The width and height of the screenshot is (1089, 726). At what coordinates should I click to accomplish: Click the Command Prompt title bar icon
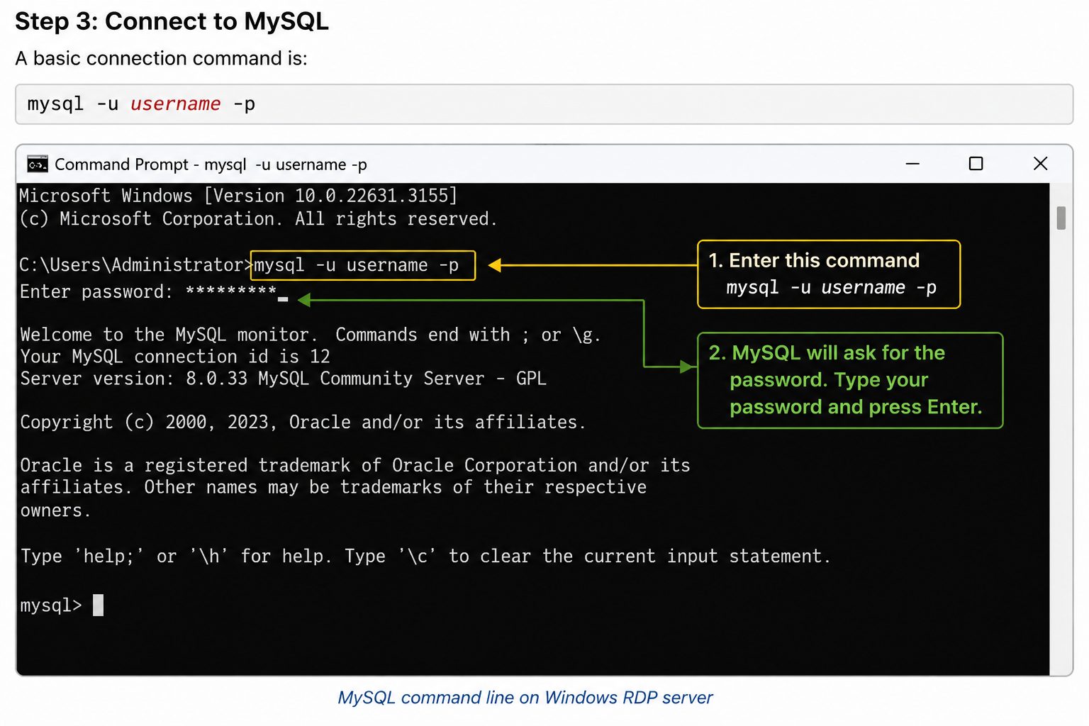[38, 164]
